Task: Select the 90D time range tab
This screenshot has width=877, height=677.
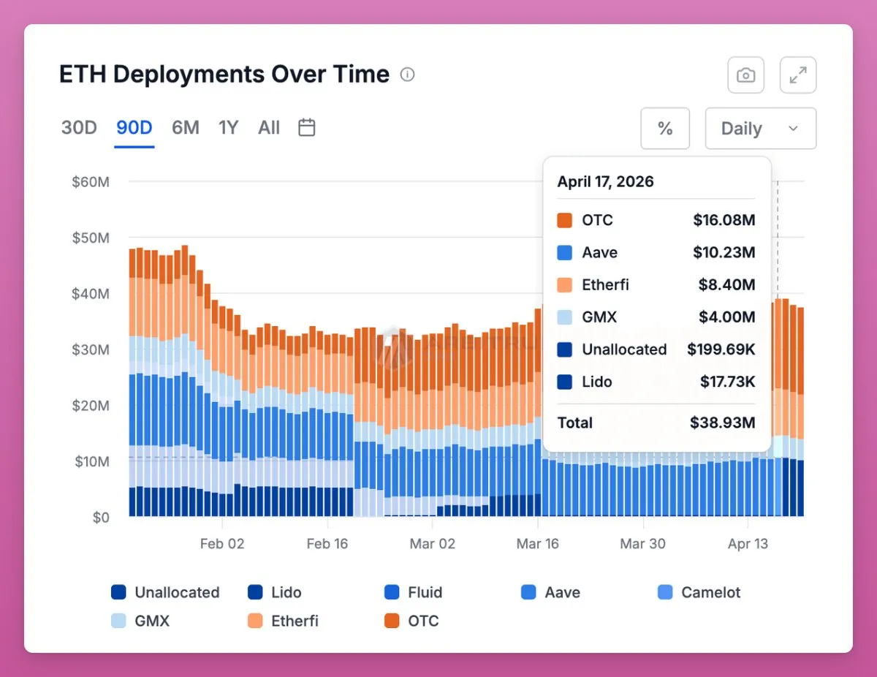Action: [x=134, y=128]
